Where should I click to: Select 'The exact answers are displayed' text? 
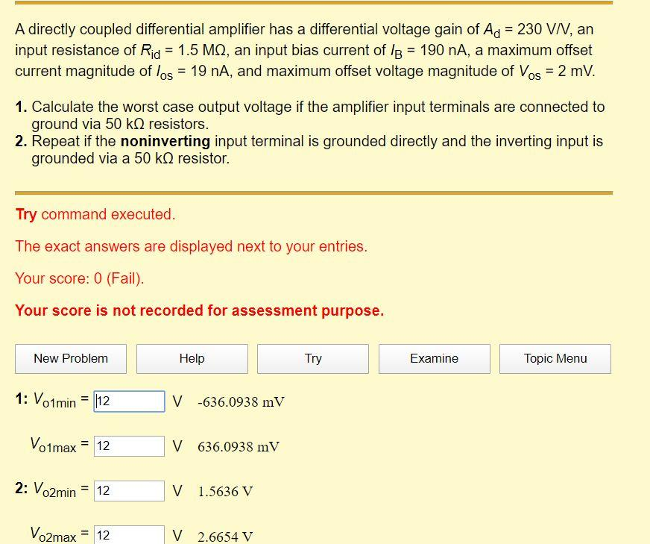(x=192, y=246)
